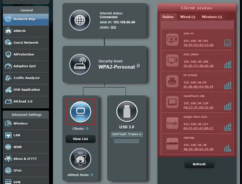Click the Google Nest Mini device icon
Image resolution: width=242 pixels, height=184 pixels.
point(172,123)
